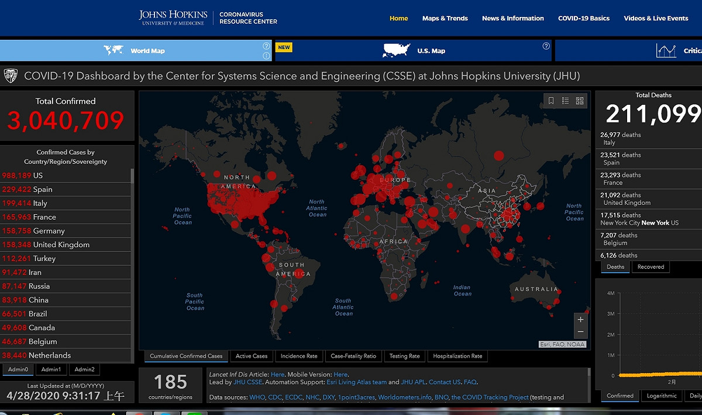Zoom out on the map with the minus button

pyautogui.click(x=580, y=332)
